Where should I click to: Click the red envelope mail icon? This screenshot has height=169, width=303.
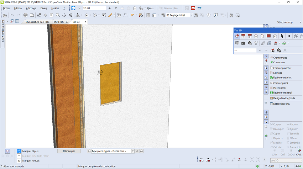coord(193,8)
